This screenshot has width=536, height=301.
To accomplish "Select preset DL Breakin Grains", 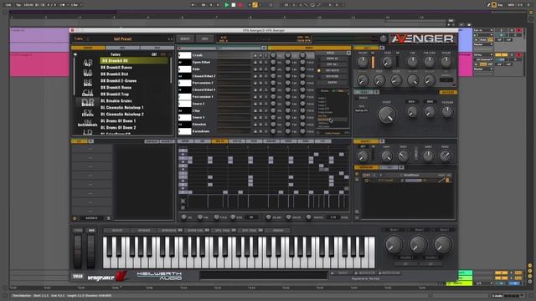I will pos(116,101).
